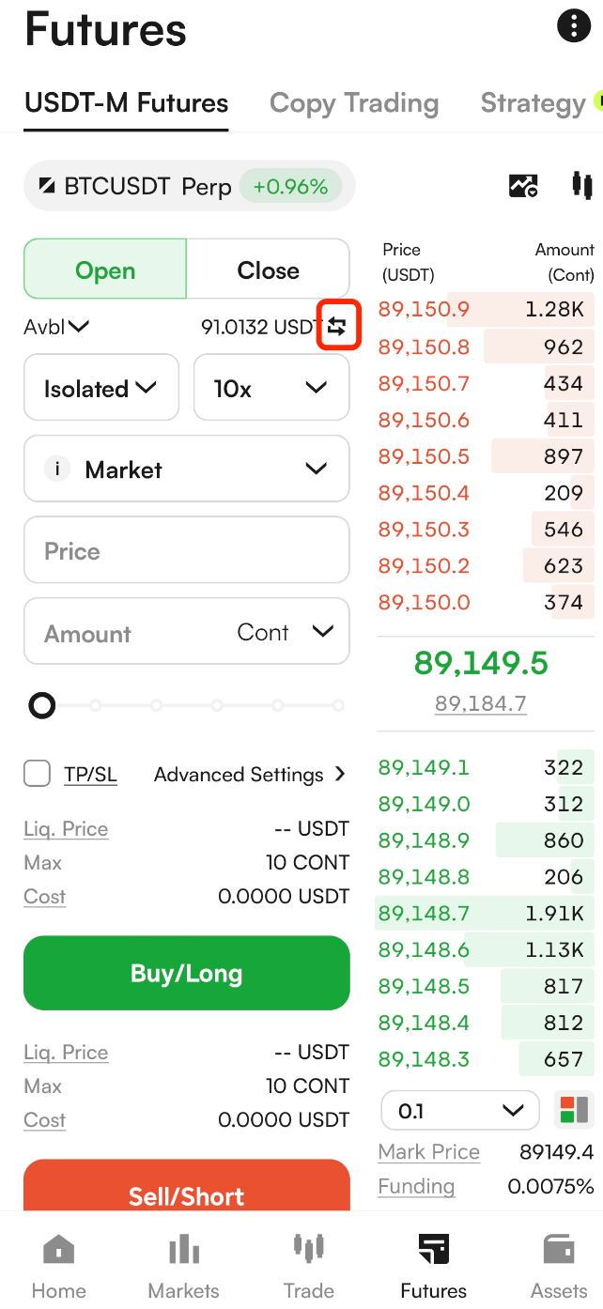
Task: Open Markets in bottom navigation
Action: [183, 1265]
